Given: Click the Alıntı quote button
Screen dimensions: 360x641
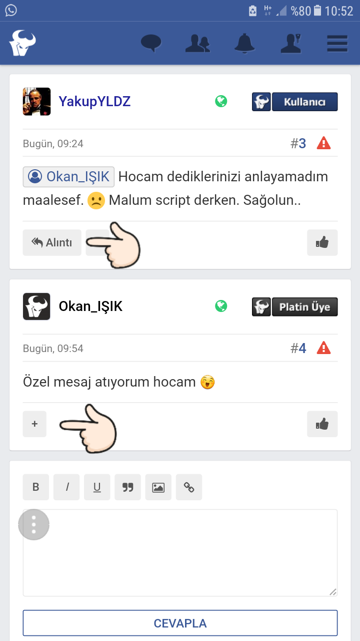Looking at the screenshot, I should coord(52,243).
